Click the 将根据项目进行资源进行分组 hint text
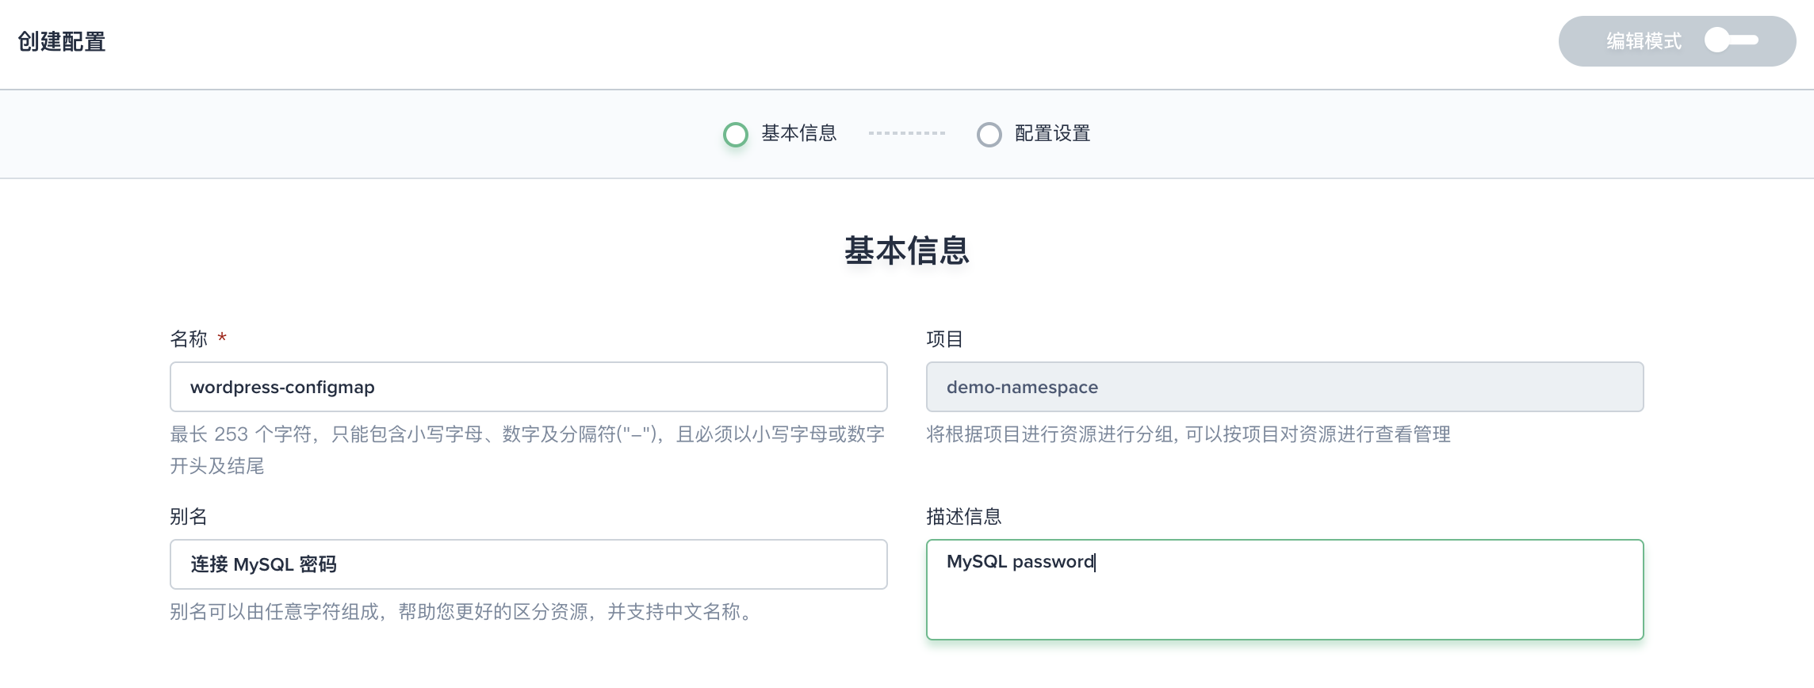Image resolution: width=1814 pixels, height=688 pixels. [x=1188, y=434]
